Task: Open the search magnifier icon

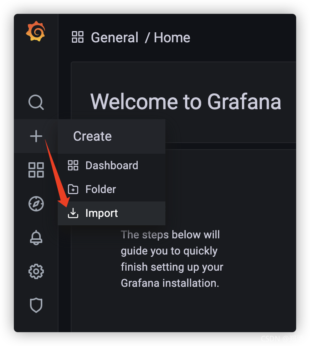Action: click(36, 102)
